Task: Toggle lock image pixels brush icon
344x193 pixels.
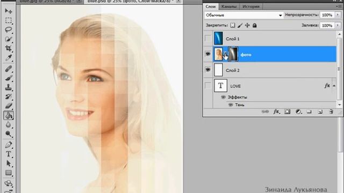Action: (x=240, y=25)
